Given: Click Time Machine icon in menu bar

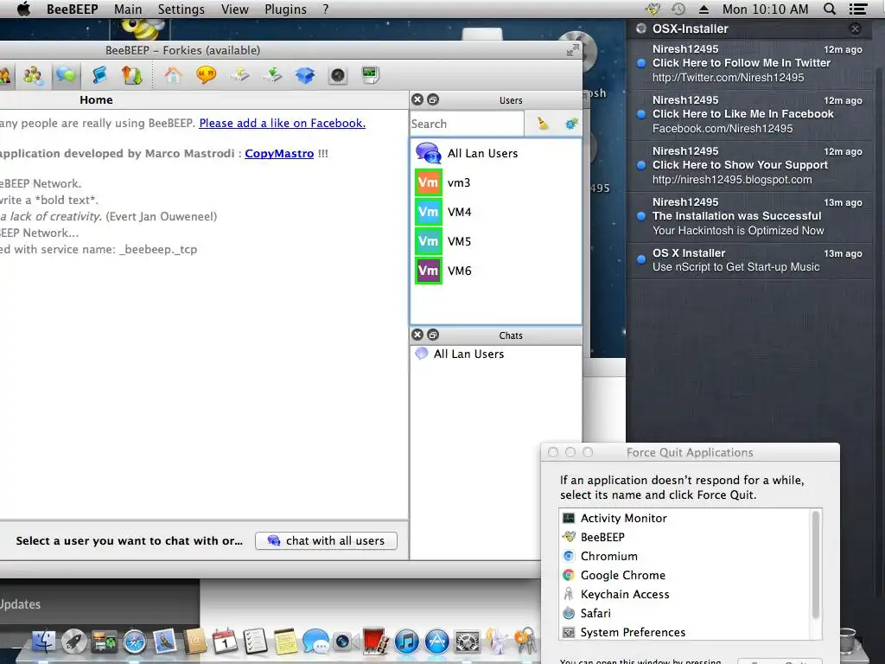Looking at the screenshot, I should (x=678, y=9).
